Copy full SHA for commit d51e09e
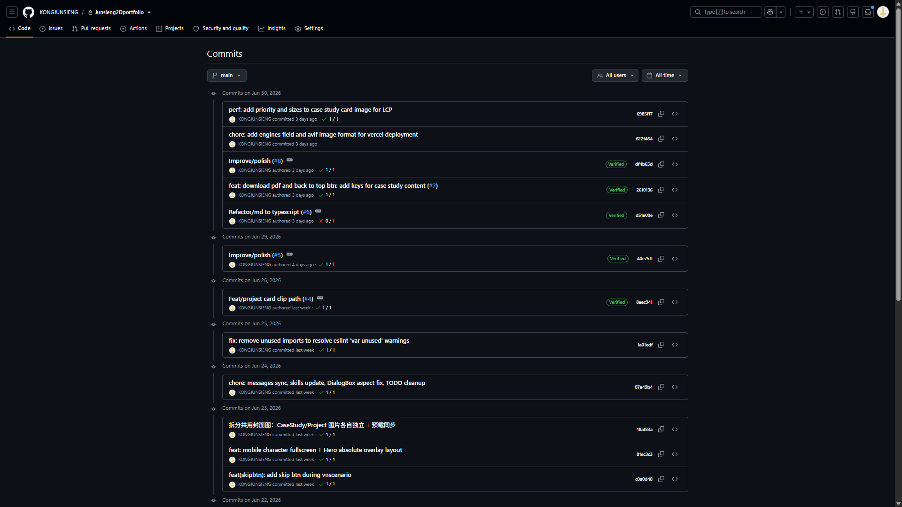Image resolution: width=902 pixels, height=507 pixels. coord(661,215)
